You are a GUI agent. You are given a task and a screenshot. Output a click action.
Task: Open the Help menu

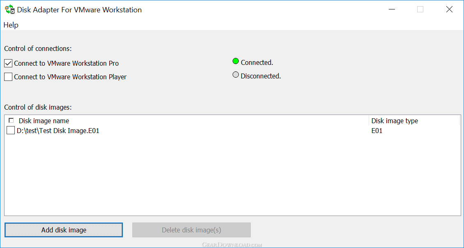point(11,25)
